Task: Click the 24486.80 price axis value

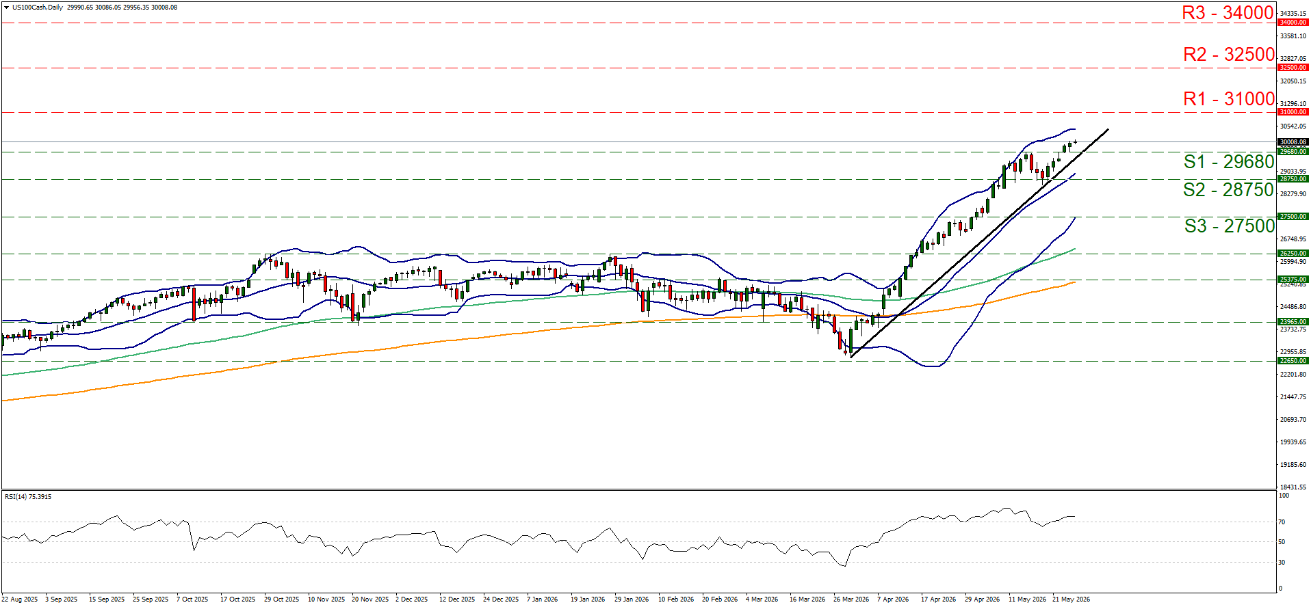Action: click(x=1293, y=307)
